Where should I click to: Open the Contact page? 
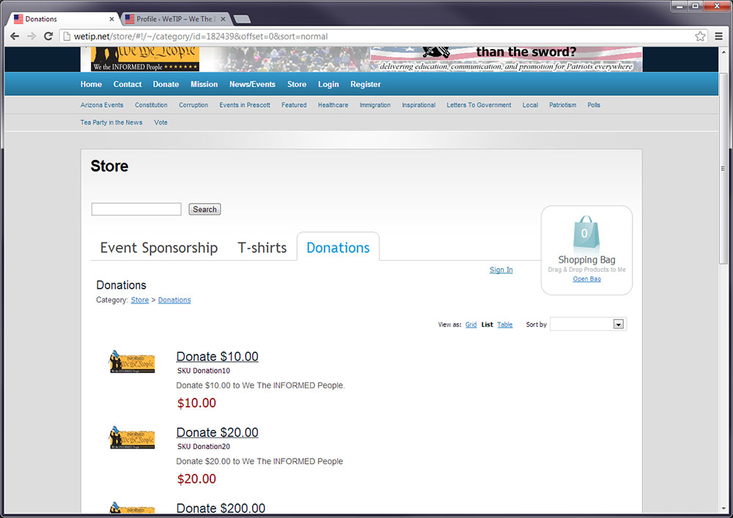click(x=127, y=84)
